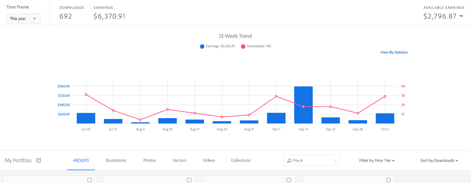Show the Videos tab
471x183 pixels.
[x=209, y=160]
